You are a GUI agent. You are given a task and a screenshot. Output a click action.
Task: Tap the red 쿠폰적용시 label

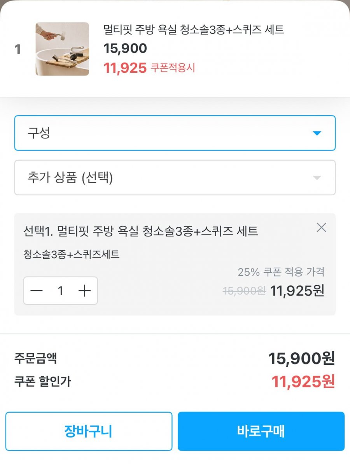tap(173, 68)
